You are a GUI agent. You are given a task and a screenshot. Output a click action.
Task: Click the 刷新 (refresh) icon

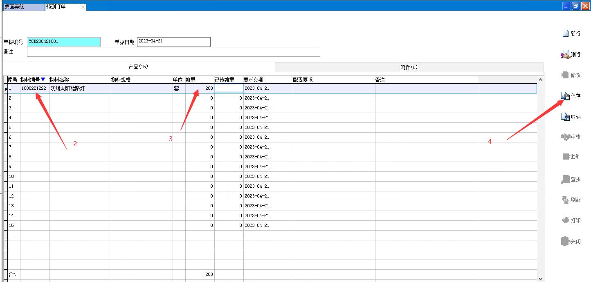point(565,200)
